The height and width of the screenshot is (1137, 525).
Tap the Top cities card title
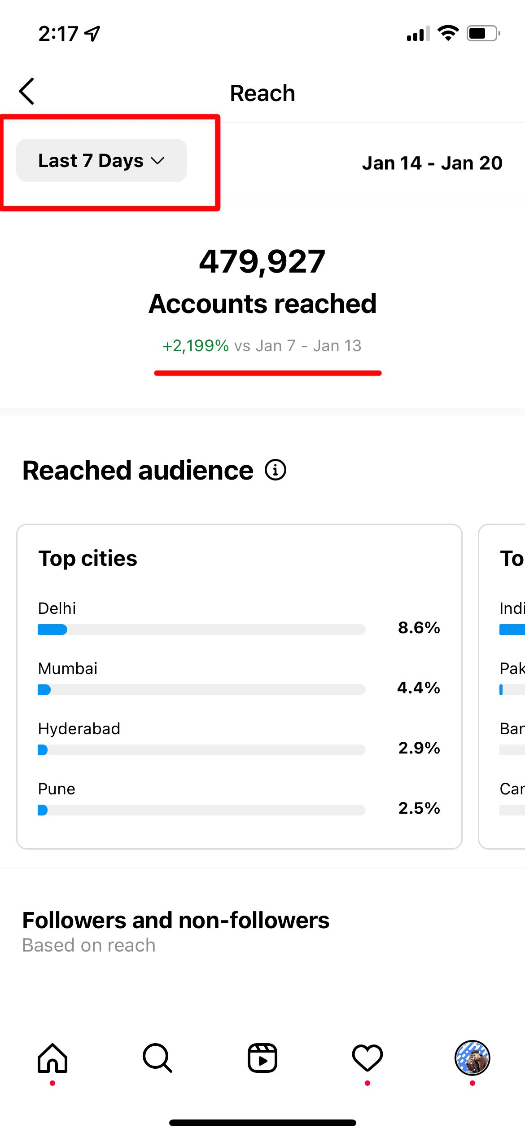tap(88, 559)
